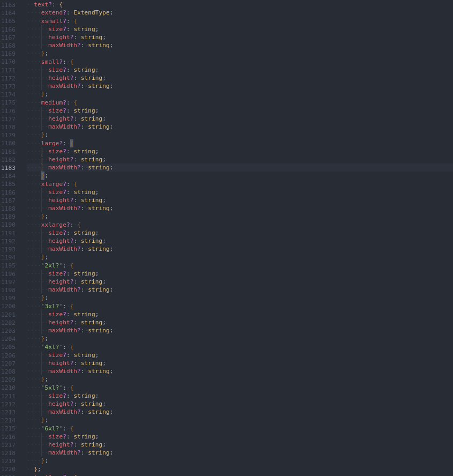Click 'maxWidth?' on line 1213
The width and height of the screenshot is (453, 476).
(65, 412)
